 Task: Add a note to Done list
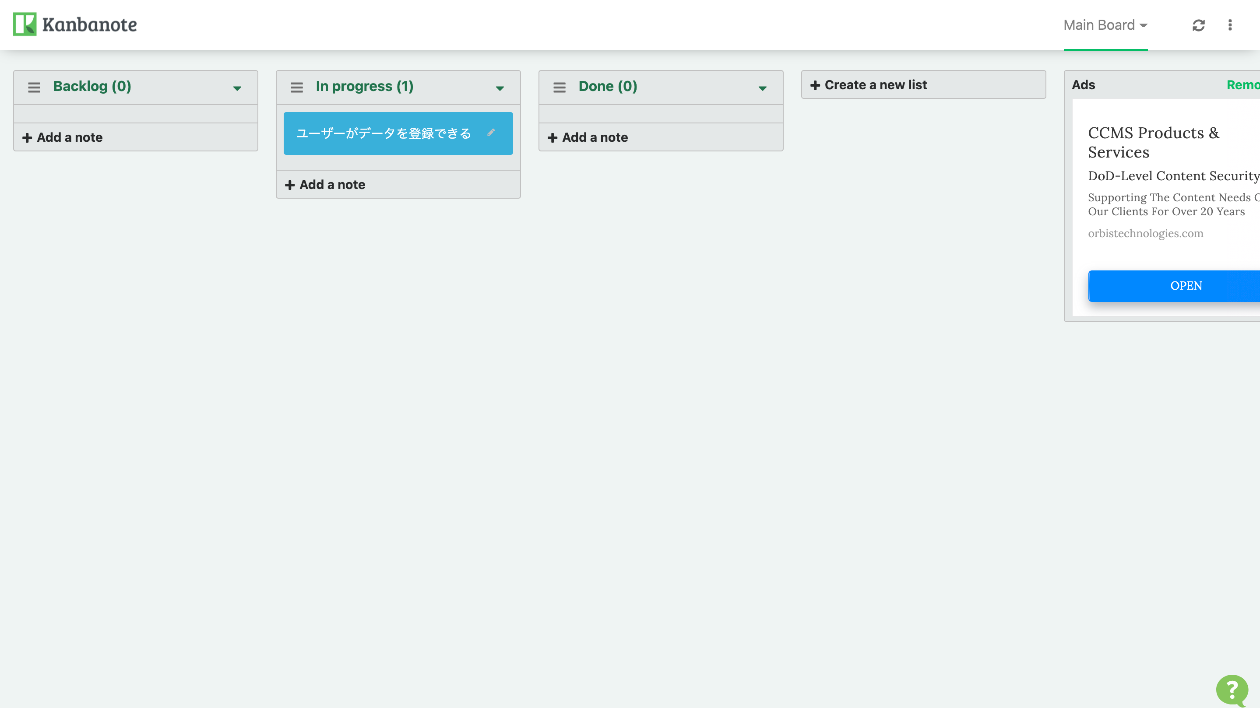tap(661, 137)
